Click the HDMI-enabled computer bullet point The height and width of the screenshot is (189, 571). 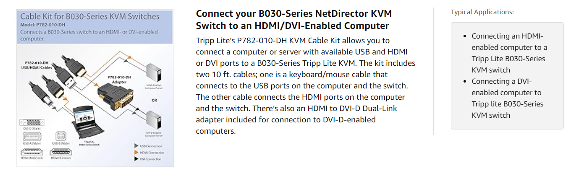tap(509, 53)
